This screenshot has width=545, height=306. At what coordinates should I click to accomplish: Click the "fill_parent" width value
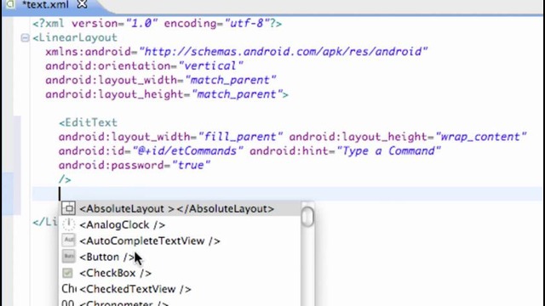240,137
